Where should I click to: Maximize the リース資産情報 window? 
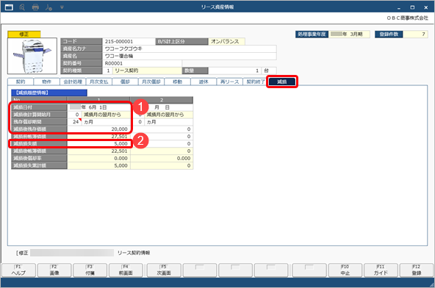coord(412,7)
